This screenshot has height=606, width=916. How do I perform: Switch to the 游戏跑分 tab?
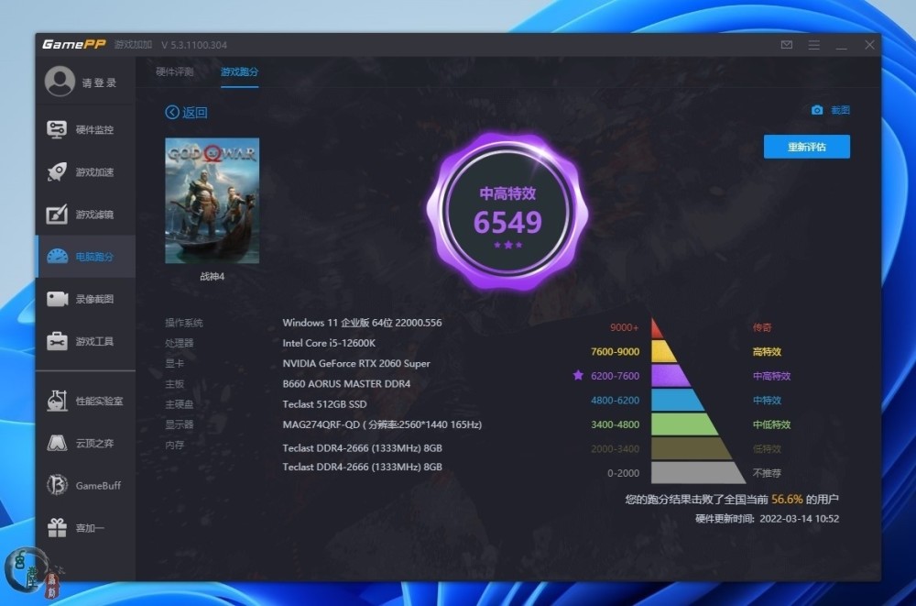point(239,72)
